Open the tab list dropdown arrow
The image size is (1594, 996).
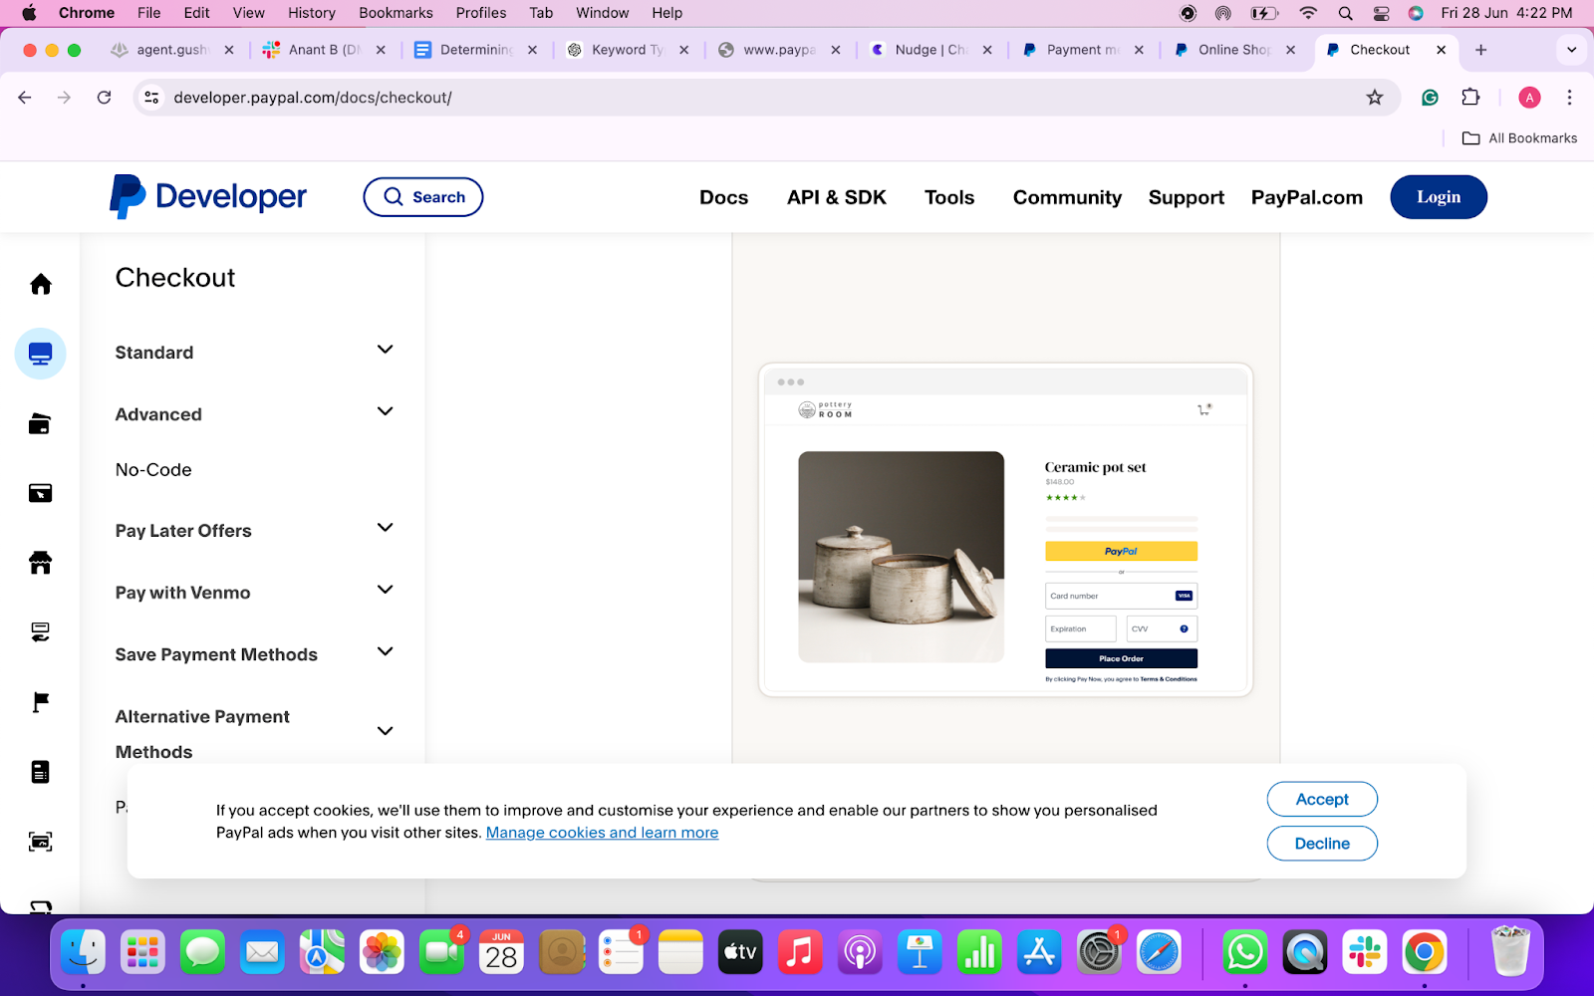click(1571, 50)
